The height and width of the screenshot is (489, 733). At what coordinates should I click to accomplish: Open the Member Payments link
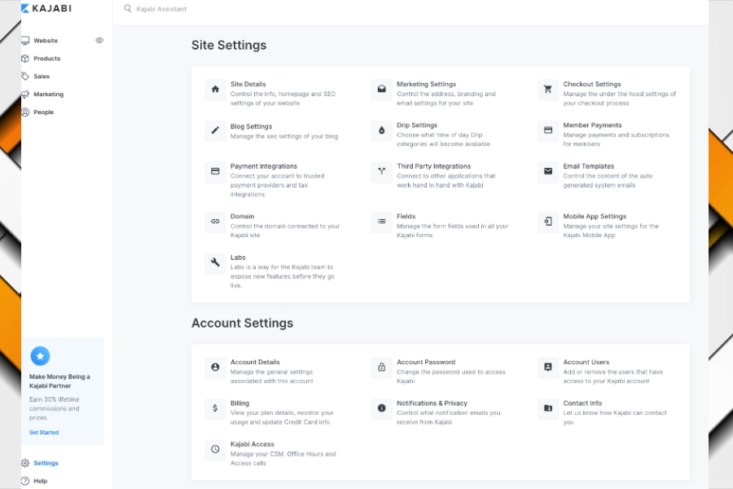592,126
